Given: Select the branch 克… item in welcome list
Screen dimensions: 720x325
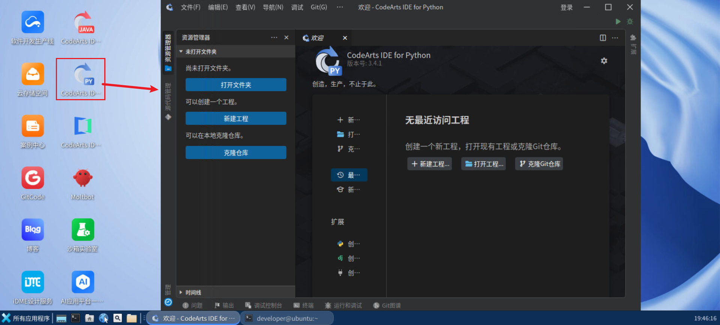Looking at the screenshot, I should point(349,149).
